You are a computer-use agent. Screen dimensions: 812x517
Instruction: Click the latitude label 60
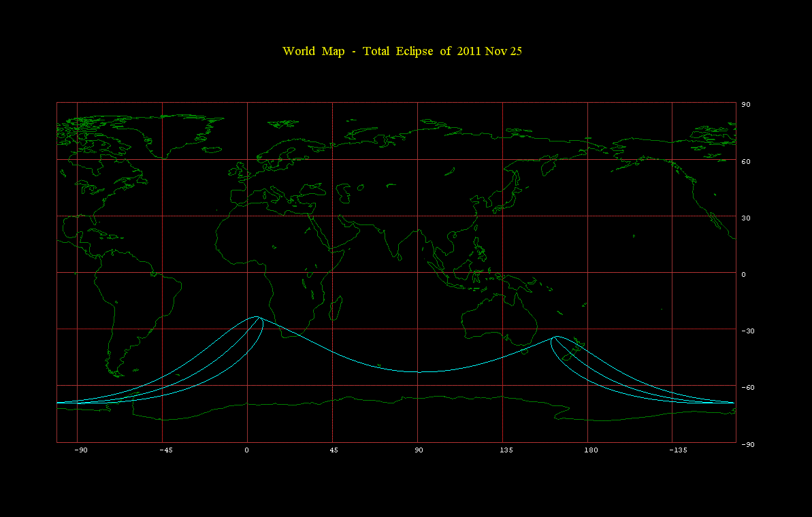(746, 161)
